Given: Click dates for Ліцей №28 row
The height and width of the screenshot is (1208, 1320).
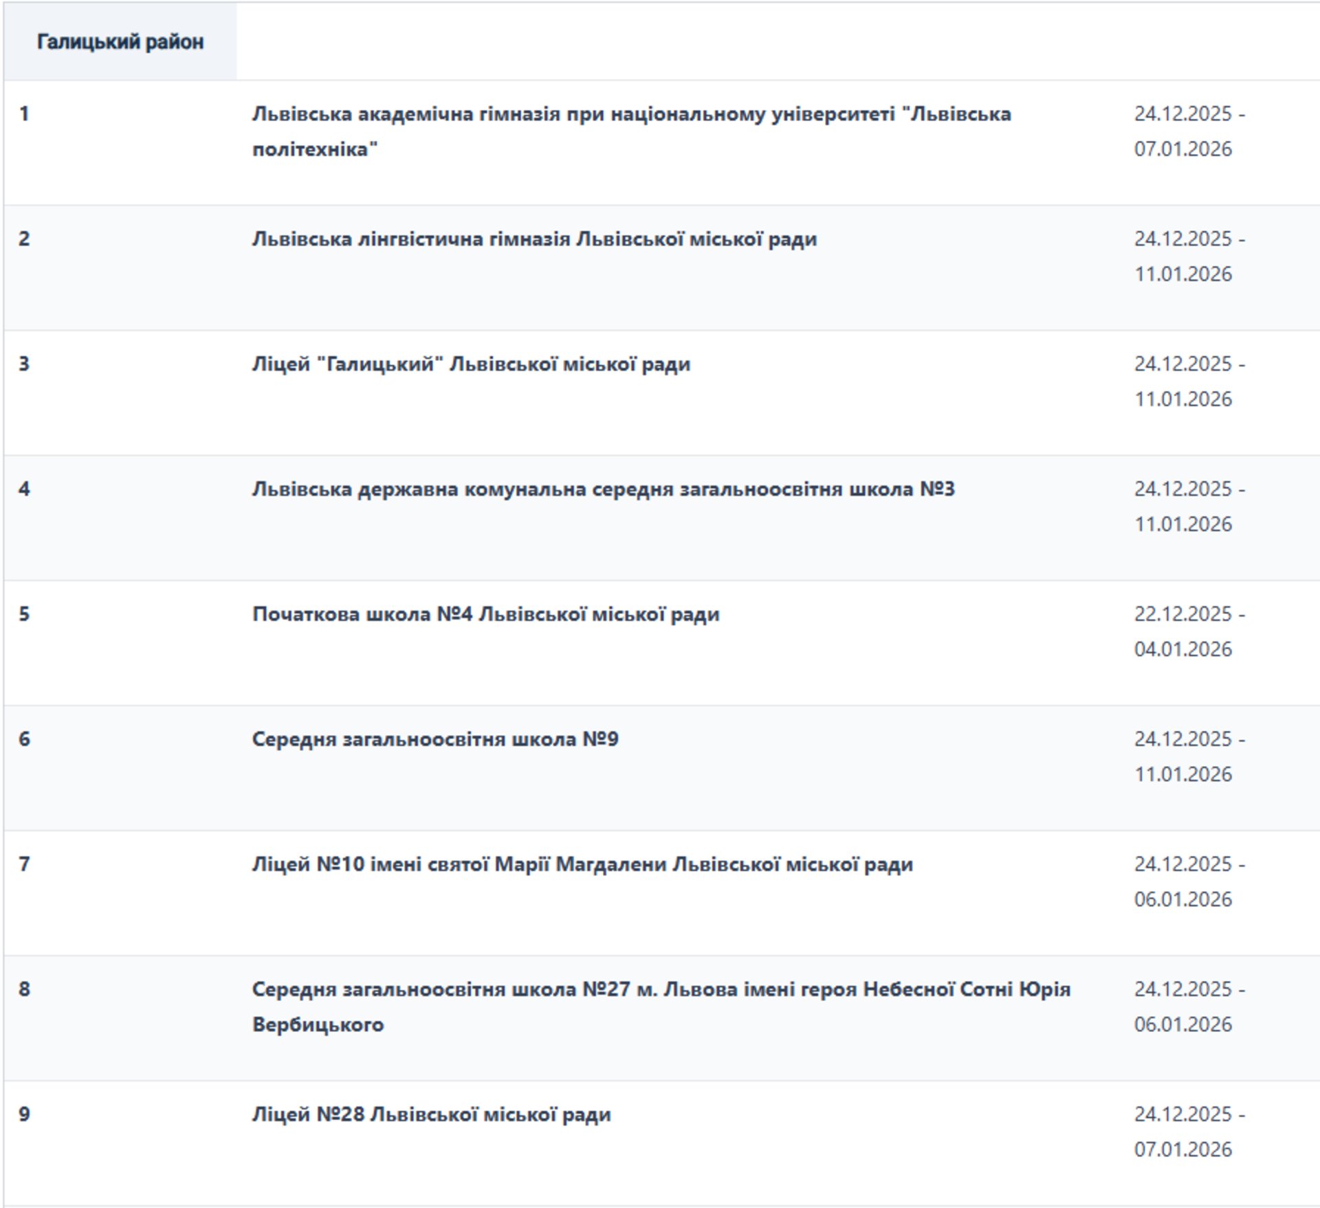Looking at the screenshot, I should pos(1189,1132).
